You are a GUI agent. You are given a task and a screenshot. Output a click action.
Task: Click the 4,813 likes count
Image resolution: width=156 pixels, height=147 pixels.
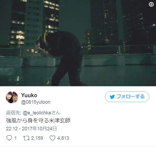click(x=63, y=138)
